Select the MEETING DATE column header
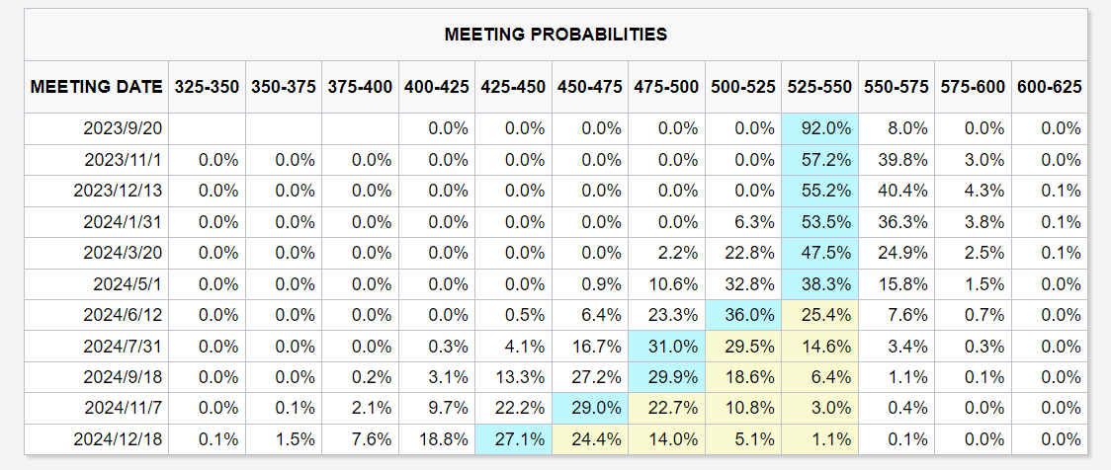The image size is (1111, 470). click(x=97, y=87)
